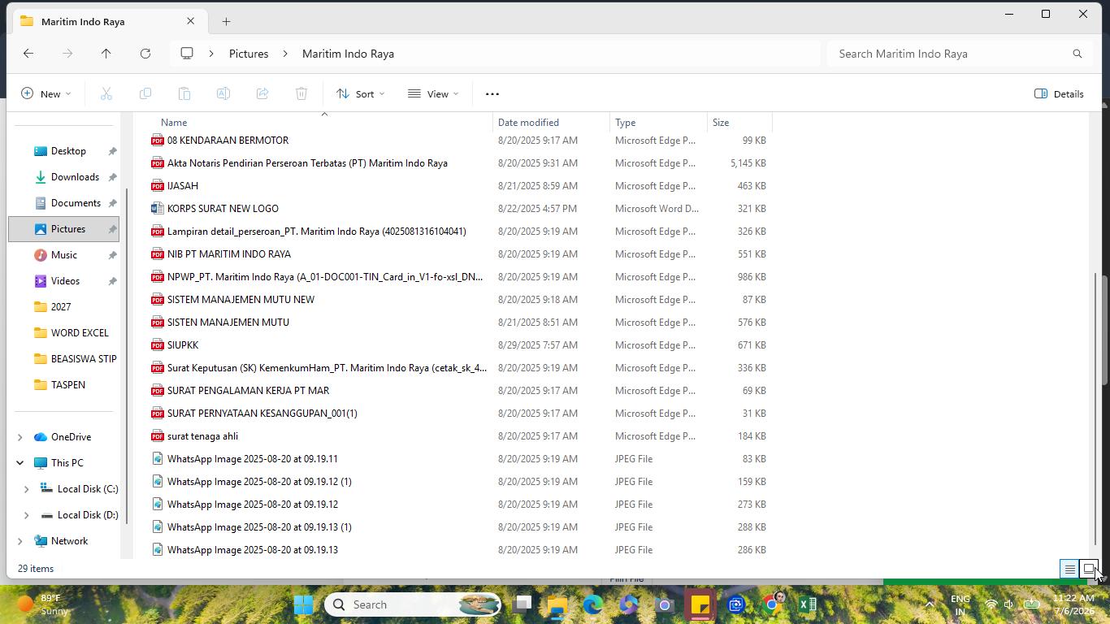Viewport: 1110px width, 624px height.
Task: Open the See more ellipsis menu
Action: coord(492,94)
